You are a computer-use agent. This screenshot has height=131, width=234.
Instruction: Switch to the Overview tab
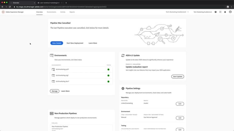click(x=39, y=12)
